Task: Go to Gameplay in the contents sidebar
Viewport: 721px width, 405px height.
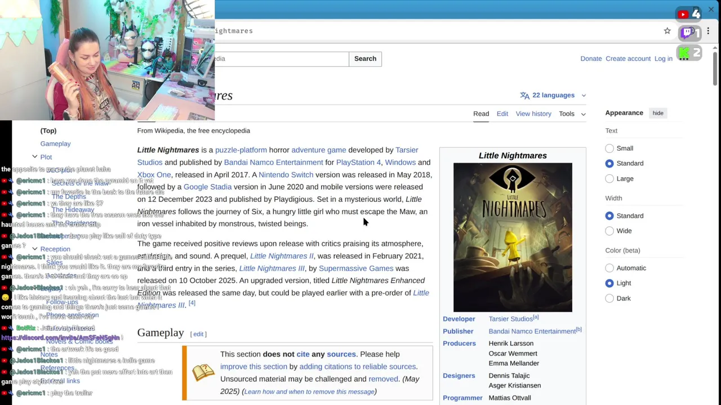Action: tap(55, 143)
